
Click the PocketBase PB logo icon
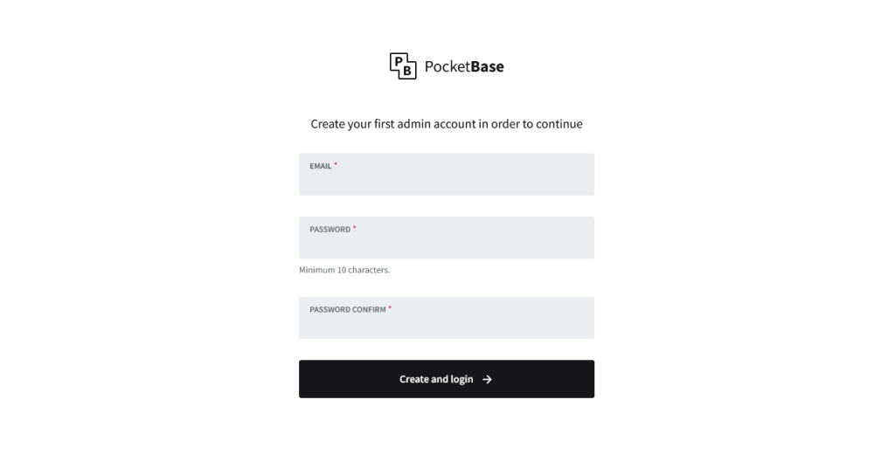point(403,66)
